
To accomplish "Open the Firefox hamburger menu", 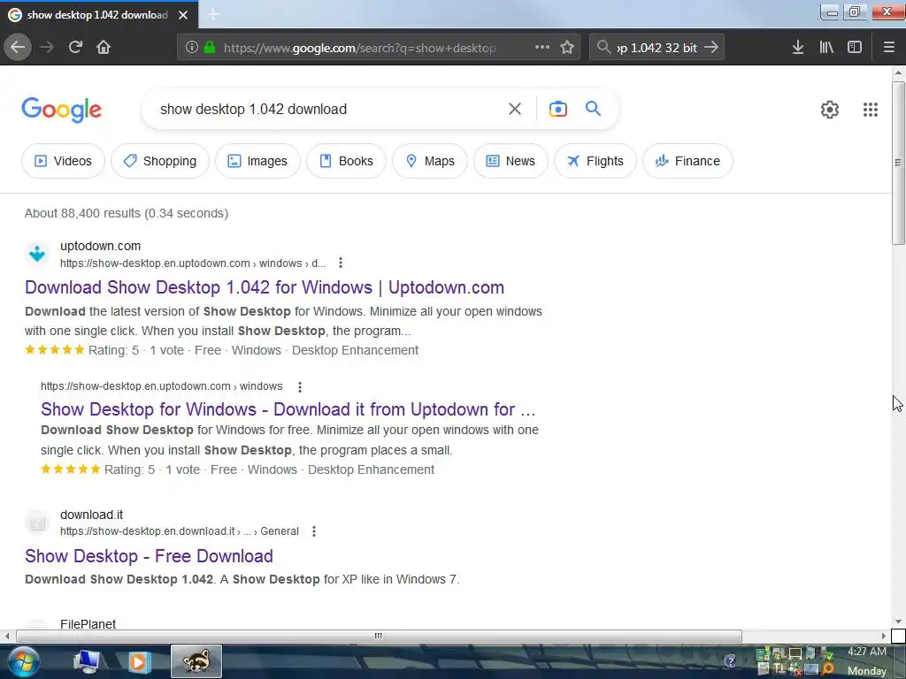I will pyautogui.click(x=888, y=48).
